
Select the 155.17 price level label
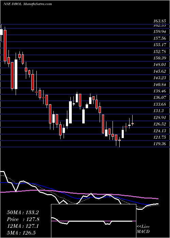pos(160,45)
